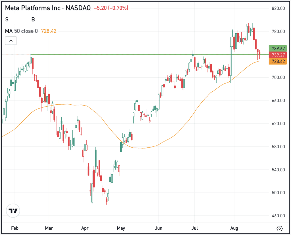The width and height of the screenshot is (291, 235).
Task: Click the Mar label on time axis
Action: [x=49, y=228]
